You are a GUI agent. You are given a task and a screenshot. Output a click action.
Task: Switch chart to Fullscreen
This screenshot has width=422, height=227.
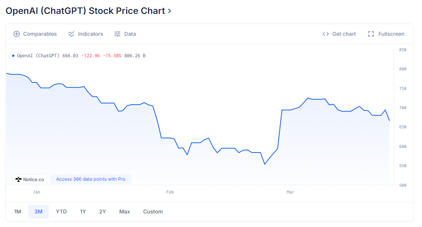click(x=386, y=34)
